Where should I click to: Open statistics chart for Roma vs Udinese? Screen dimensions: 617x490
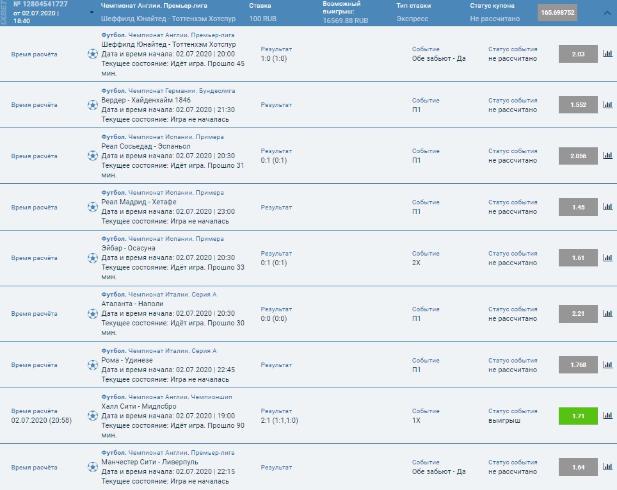pyautogui.click(x=607, y=364)
